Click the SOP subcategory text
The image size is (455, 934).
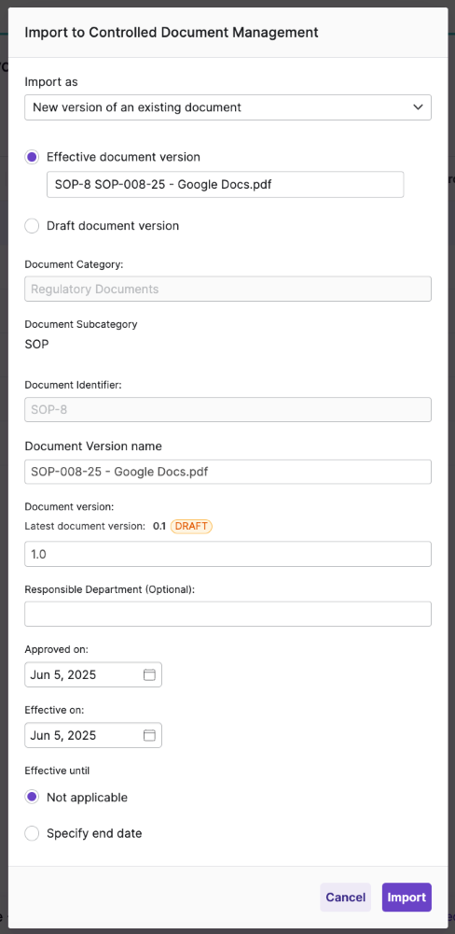point(37,345)
